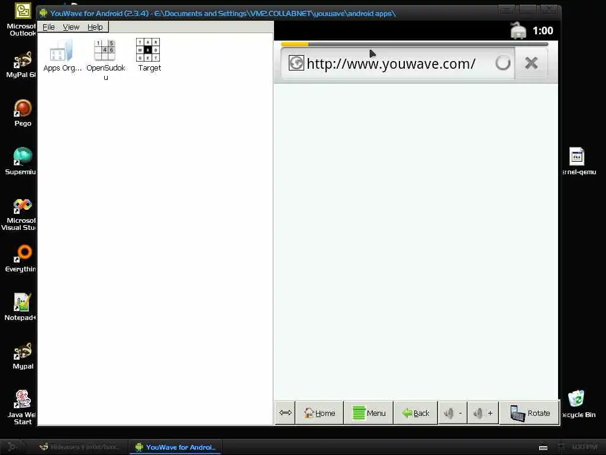
Task: Open the Android Menu button
Action: [x=368, y=413]
